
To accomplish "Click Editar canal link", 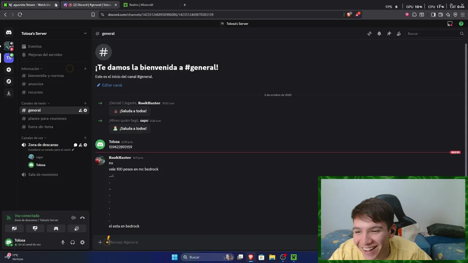I will (x=109, y=85).
